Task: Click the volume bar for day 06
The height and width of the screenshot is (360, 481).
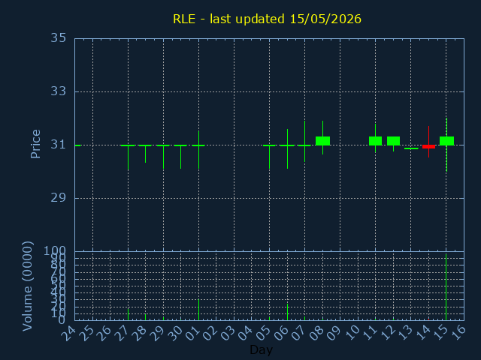Action: pyautogui.click(x=287, y=312)
